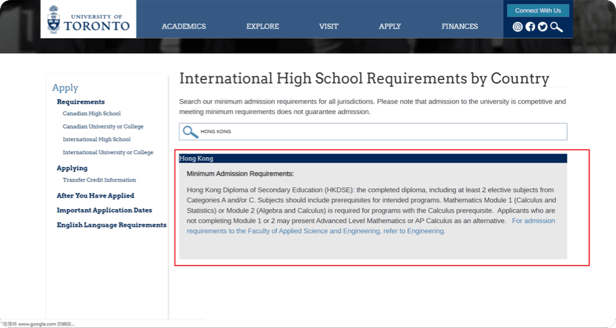Open the VISIT menu

click(x=328, y=26)
